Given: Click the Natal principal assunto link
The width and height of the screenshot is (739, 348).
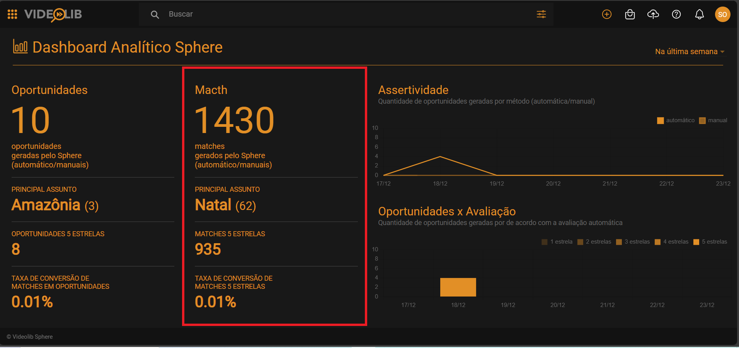Looking at the screenshot, I should point(213,205).
